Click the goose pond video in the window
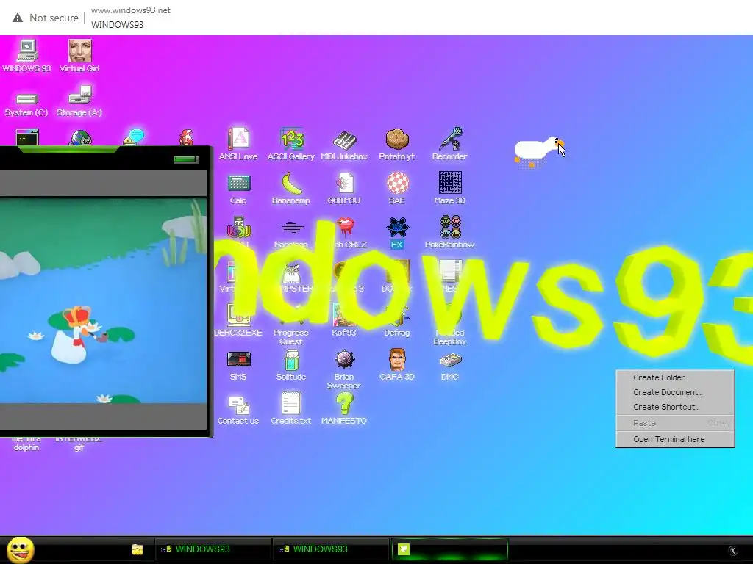This screenshot has width=753, height=564. [103, 300]
